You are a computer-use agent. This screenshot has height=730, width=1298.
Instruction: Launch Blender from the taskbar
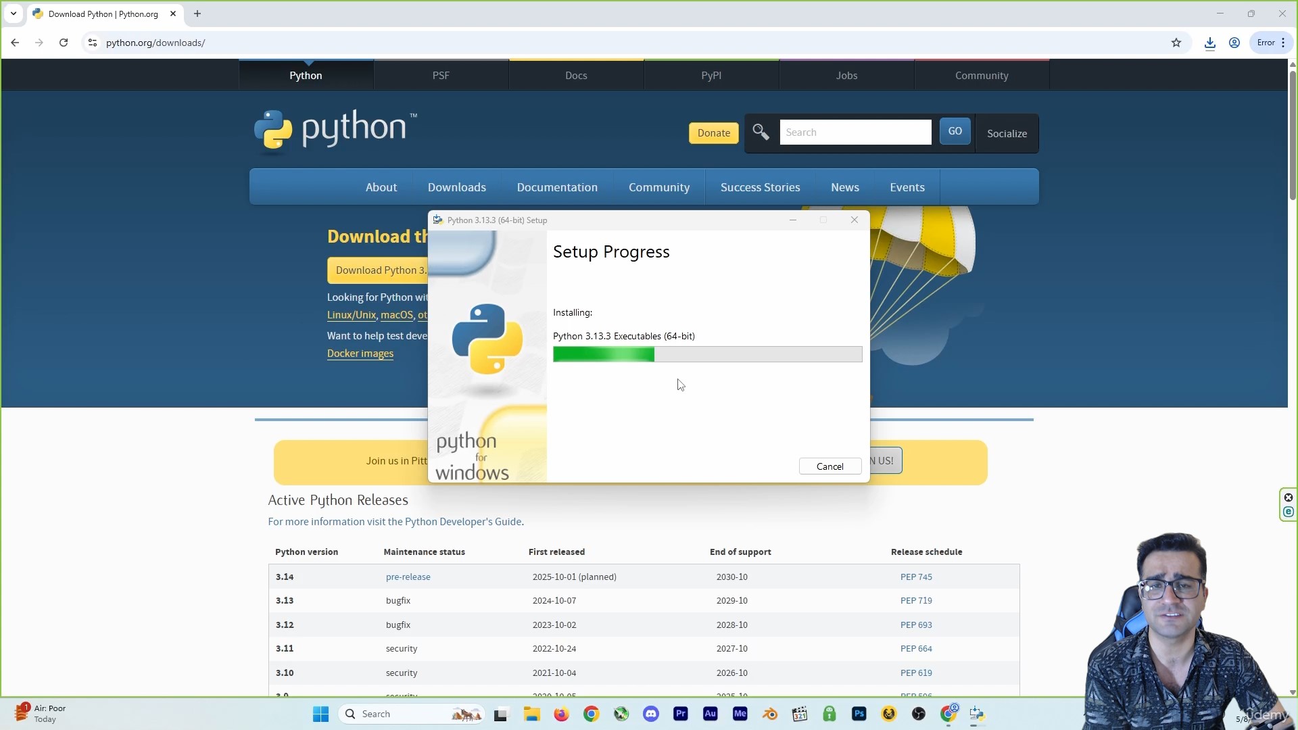coord(769,714)
